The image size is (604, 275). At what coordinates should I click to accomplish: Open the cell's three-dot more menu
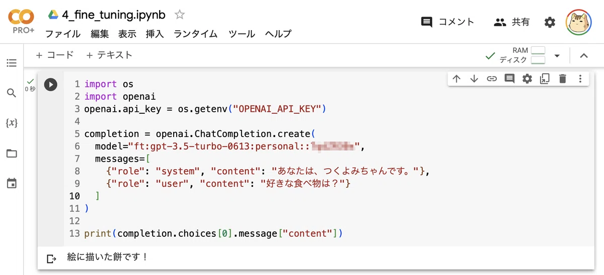click(x=580, y=79)
